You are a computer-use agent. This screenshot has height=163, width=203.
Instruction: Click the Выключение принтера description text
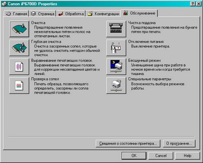150,47
